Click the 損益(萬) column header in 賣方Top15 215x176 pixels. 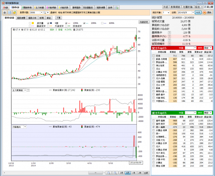click(x=208, y=117)
